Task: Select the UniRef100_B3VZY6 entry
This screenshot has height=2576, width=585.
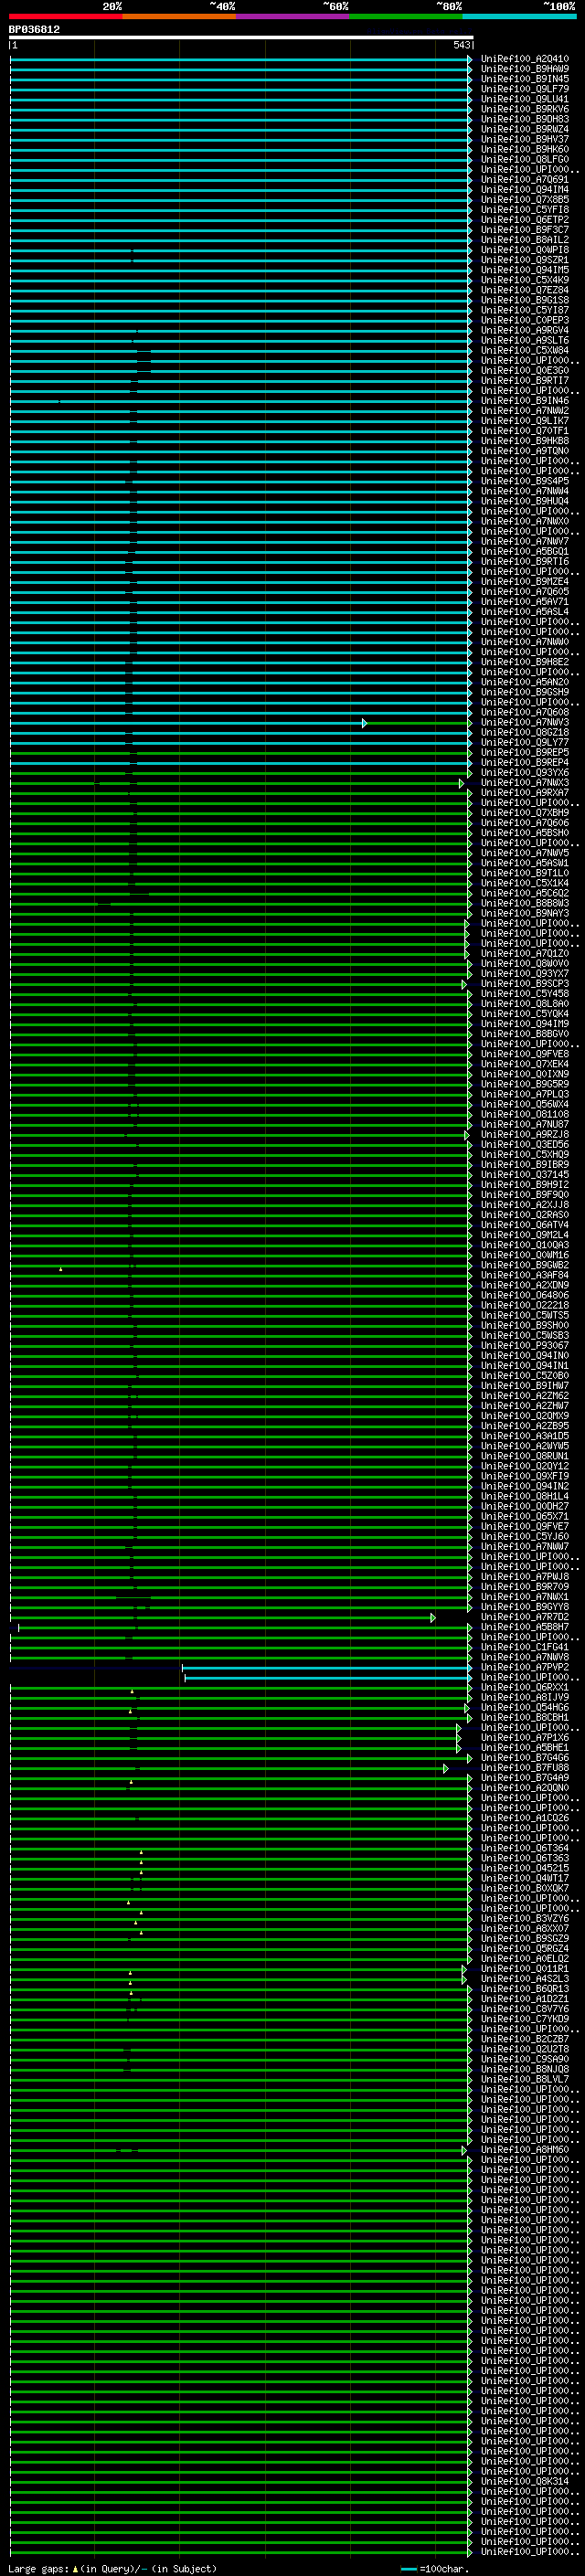Action: pyautogui.click(x=524, y=1919)
